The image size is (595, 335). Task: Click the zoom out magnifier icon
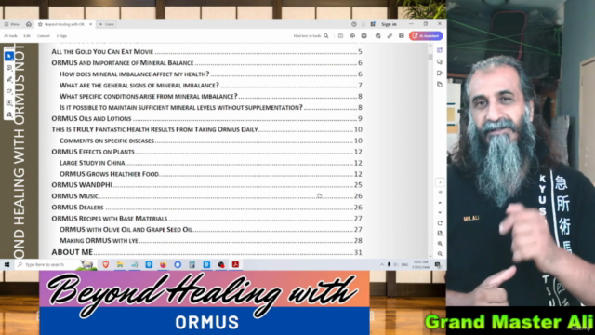(x=440, y=253)
